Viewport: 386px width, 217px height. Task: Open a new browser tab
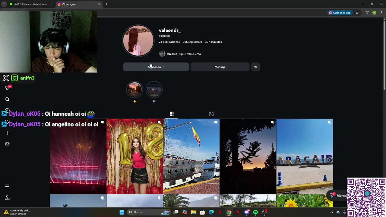(106, 4)
